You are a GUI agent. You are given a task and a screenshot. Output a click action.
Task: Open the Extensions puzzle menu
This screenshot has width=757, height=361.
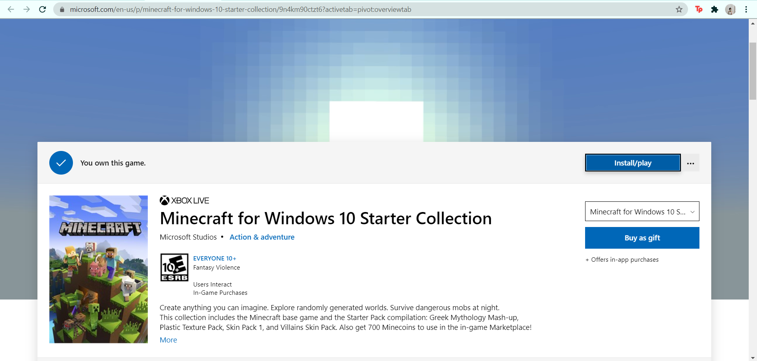coord(714,9)
